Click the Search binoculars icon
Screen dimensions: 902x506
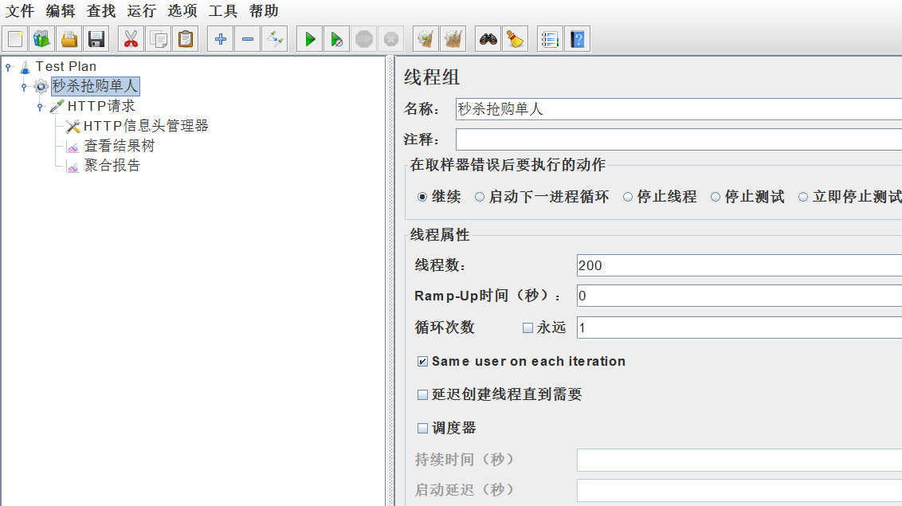point(488,38)
